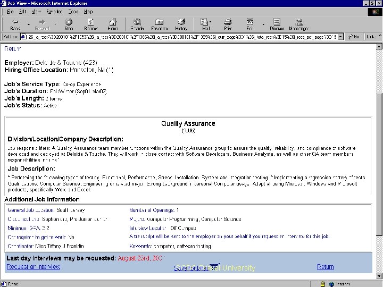The height and width of the screenshot is (287, 383).
Task: Click the Internet zone globe icon in status bar
Action: (x=331, y=284)
